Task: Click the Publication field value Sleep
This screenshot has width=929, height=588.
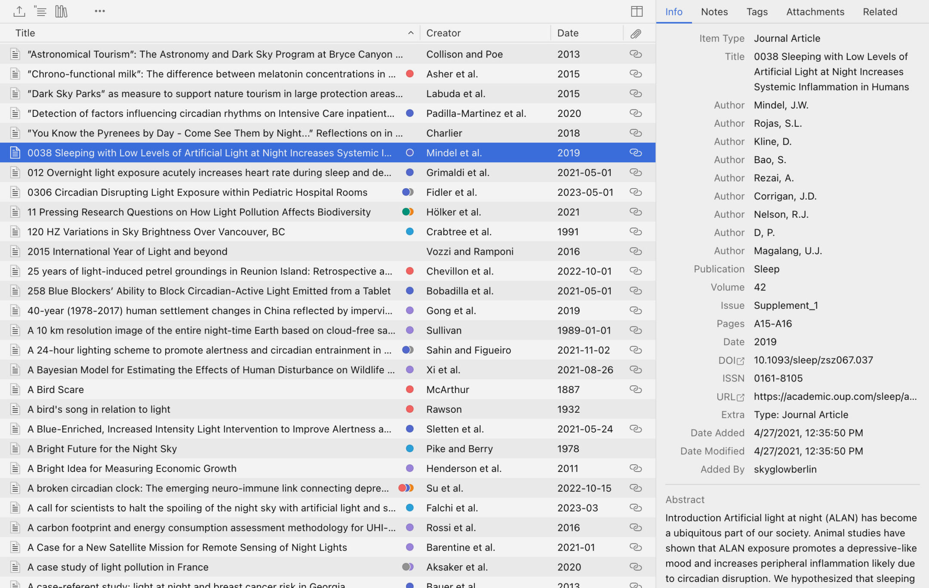Action: tap(766, 269)
